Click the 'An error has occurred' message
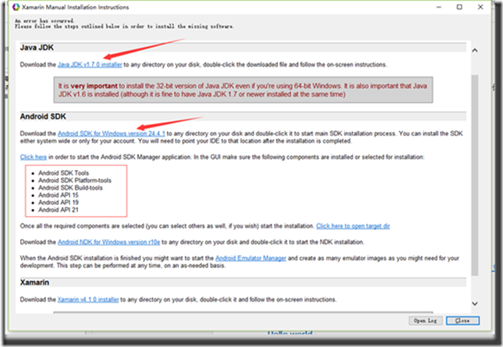Viewport: 503px width, 347px height. [44, 21]
